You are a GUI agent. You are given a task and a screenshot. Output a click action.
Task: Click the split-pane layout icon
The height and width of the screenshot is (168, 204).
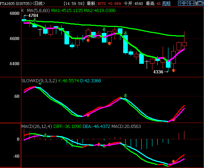(193, 3)
